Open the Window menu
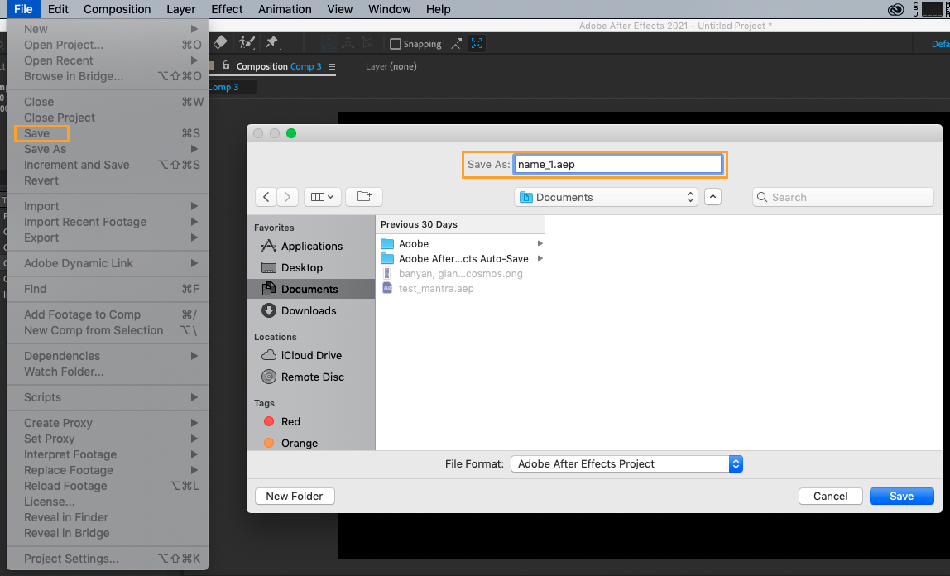 coord(390,9)
